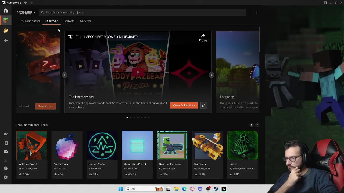The width and height of the screenshot is (344, 193).
Task: Select the Discover tab
Action: tap(52, 21)
